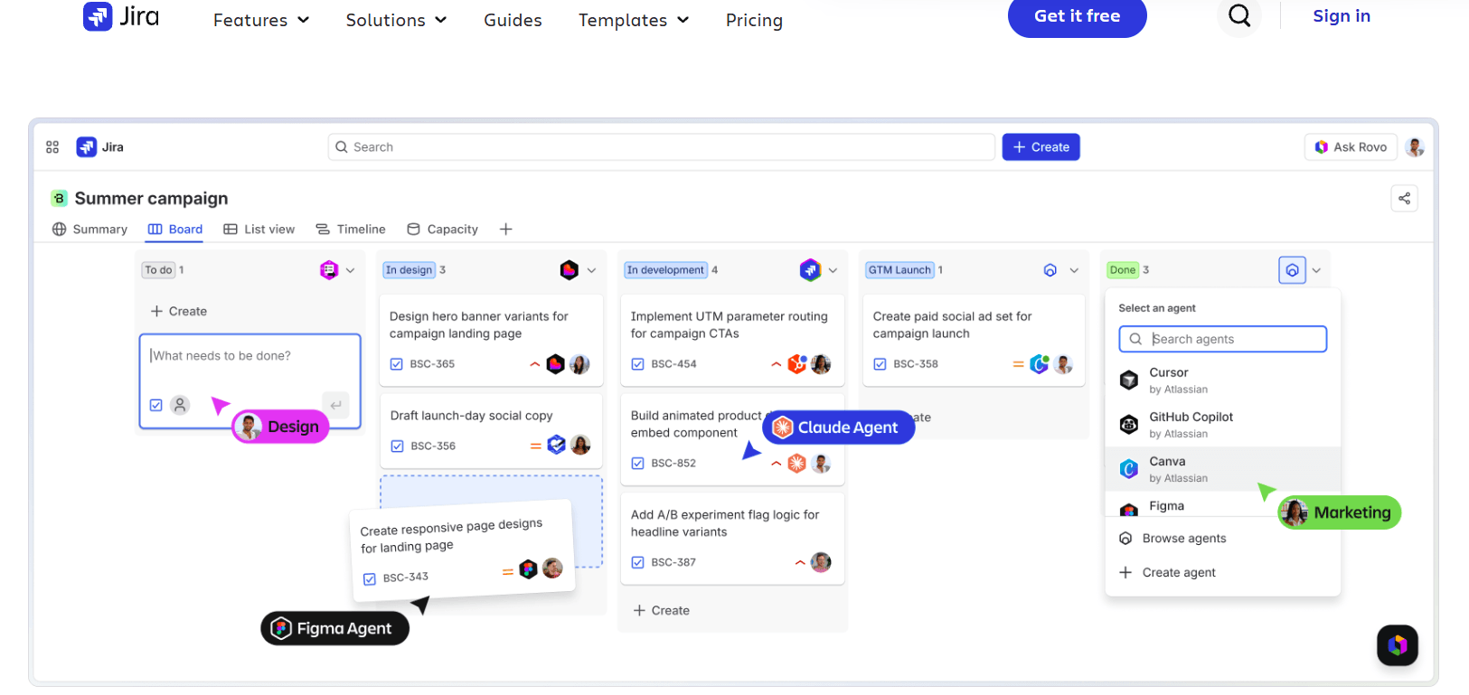The width and height of the screenshot is (1469, 695).
Task: Go to the Pricing page
Action: click(754, 20)
